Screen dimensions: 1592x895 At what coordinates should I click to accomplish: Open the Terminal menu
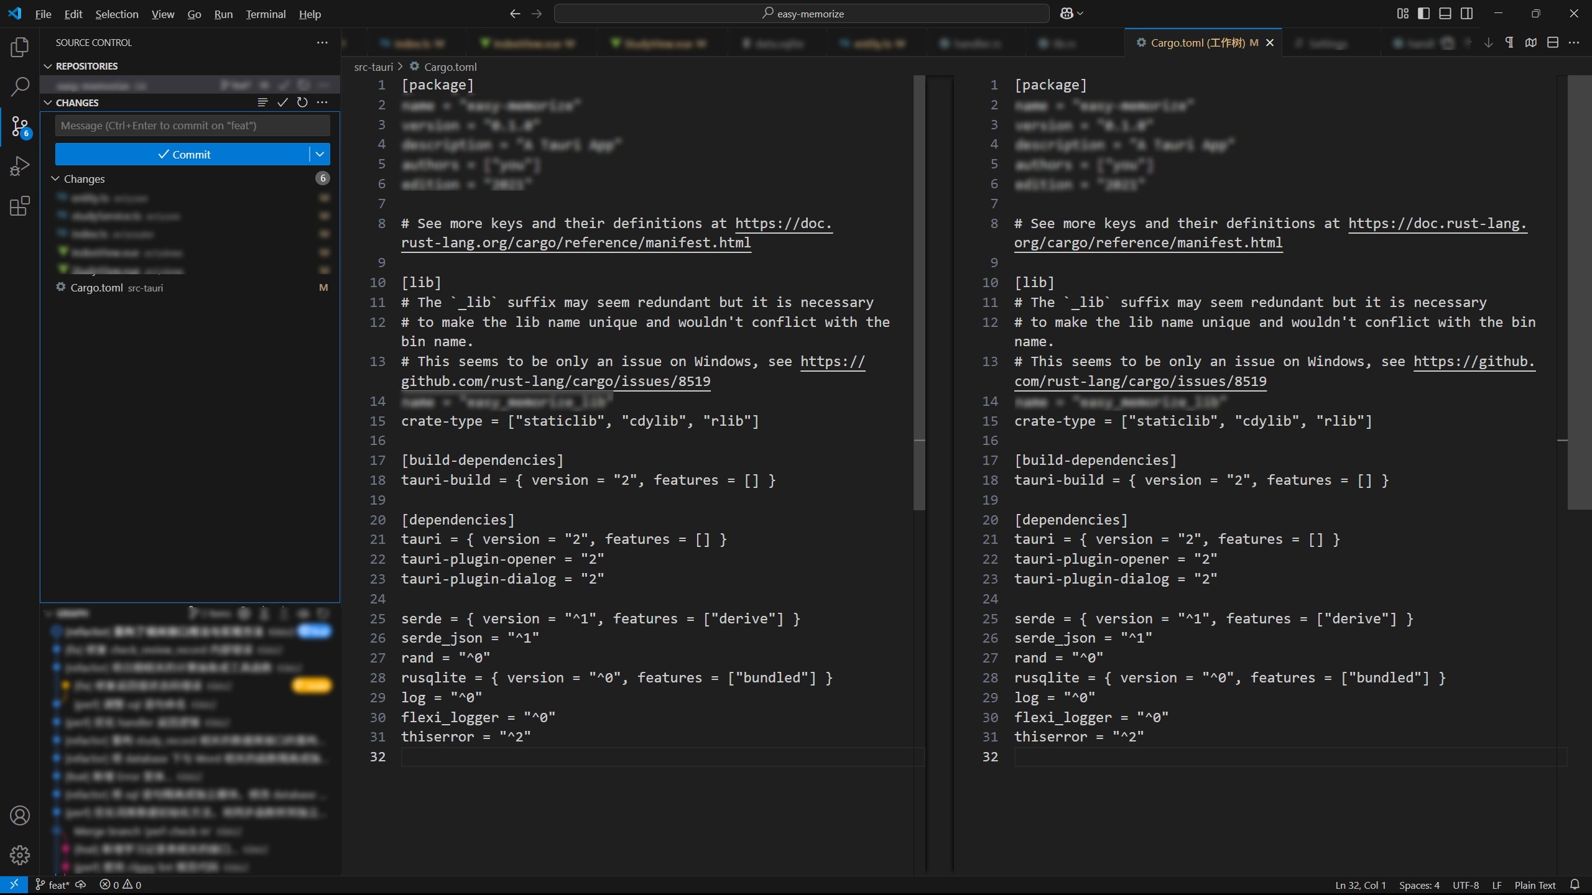point(266,14)
